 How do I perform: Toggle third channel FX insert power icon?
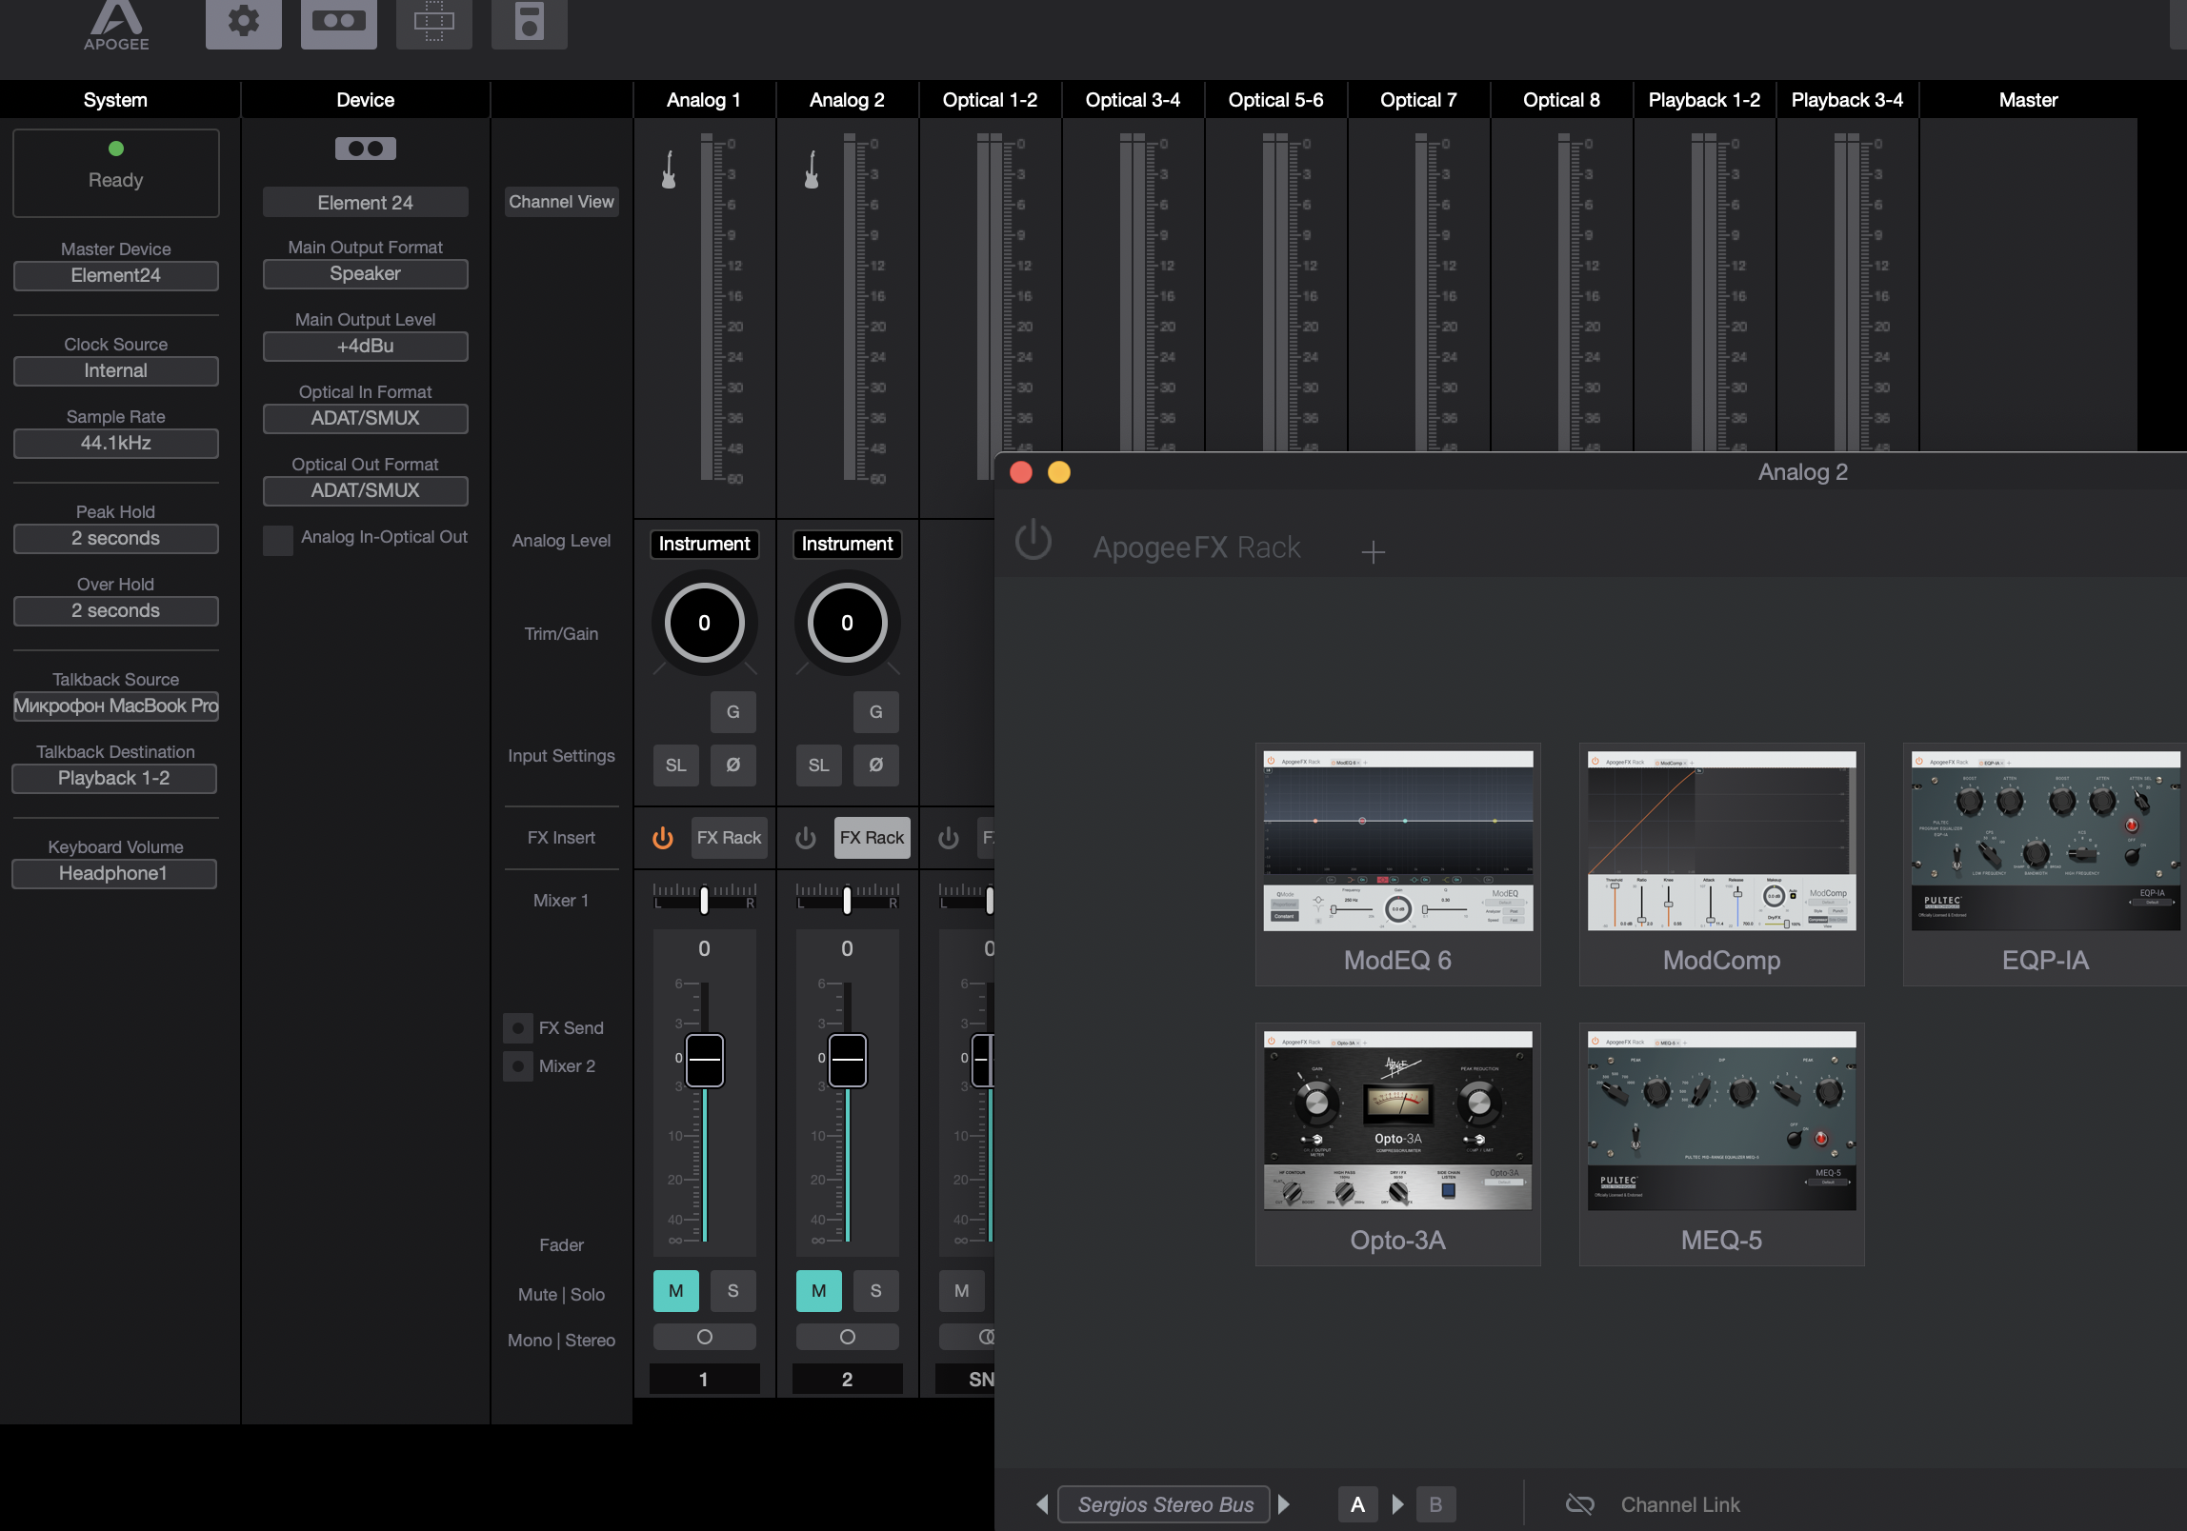pyautogui.click(x=949, y=838)
